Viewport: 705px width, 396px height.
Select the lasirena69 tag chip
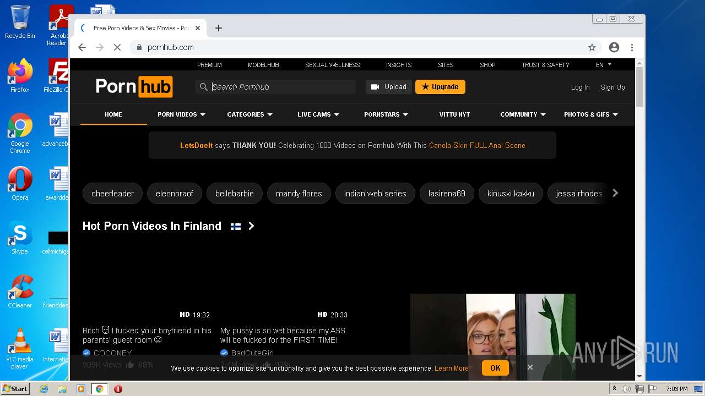click(447, 194)
